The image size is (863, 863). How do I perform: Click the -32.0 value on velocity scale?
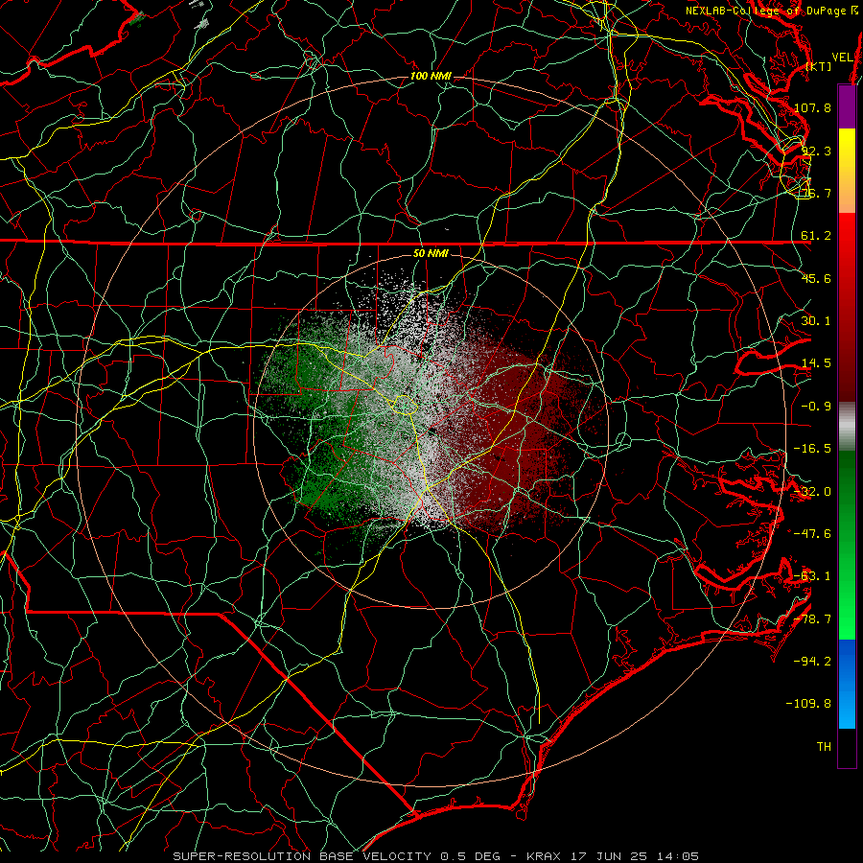(x=812, y=492)
